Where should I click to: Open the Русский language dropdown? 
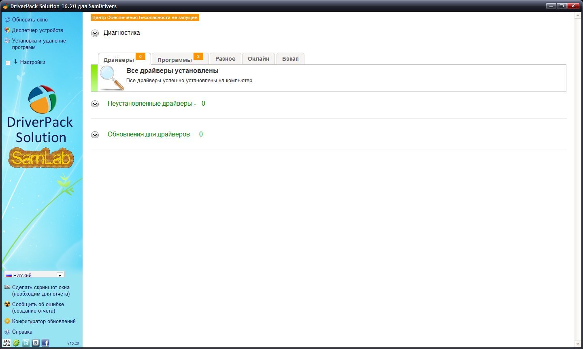pos(60,275)
